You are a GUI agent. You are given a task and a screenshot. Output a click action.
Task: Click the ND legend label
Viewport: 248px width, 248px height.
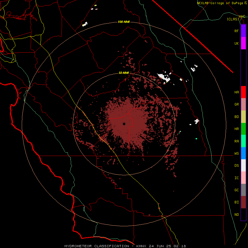coord(236,215)
